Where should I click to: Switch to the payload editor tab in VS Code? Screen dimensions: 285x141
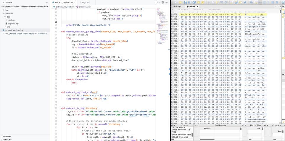tap(85, 2)
